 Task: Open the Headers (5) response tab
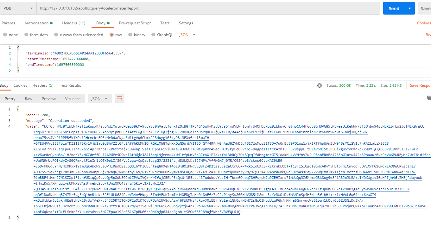coord(43,85)
